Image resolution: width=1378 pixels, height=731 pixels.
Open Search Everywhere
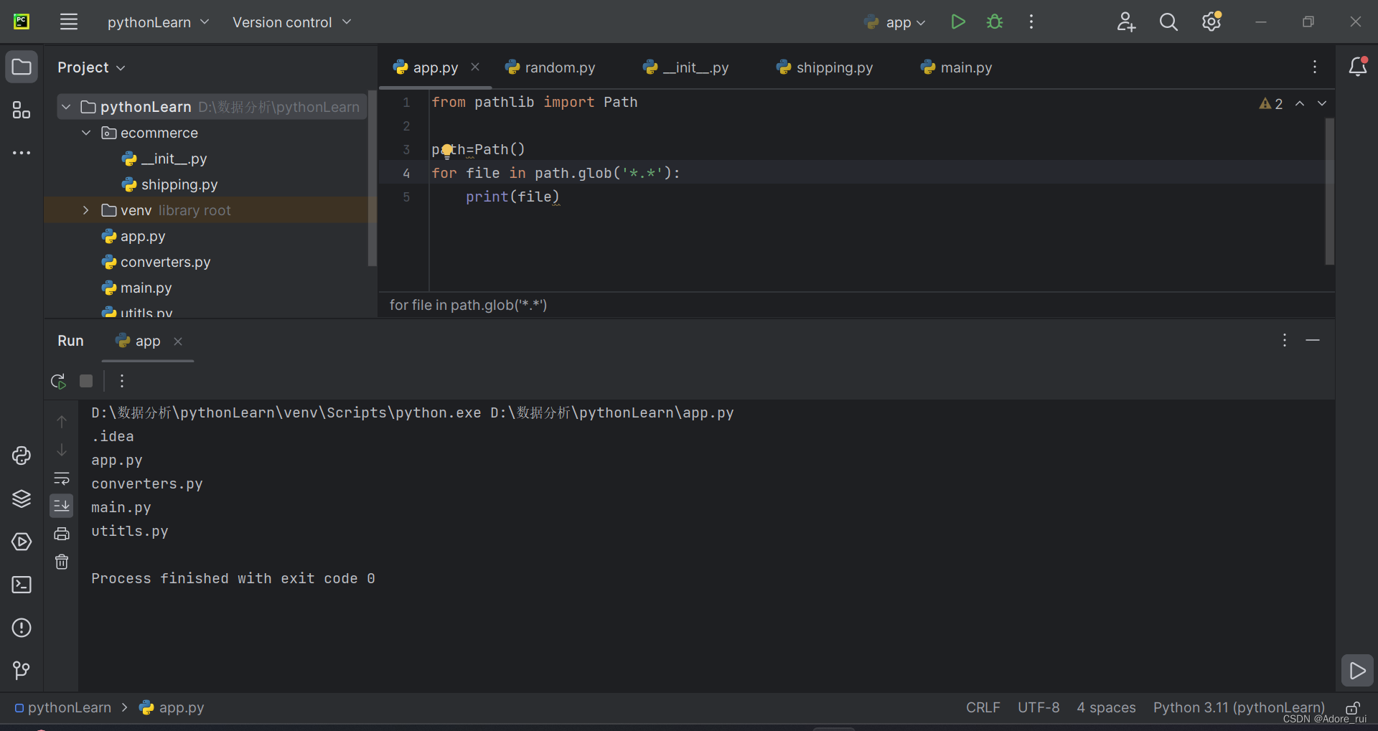pyautogui.click(x=1168, y=22)
